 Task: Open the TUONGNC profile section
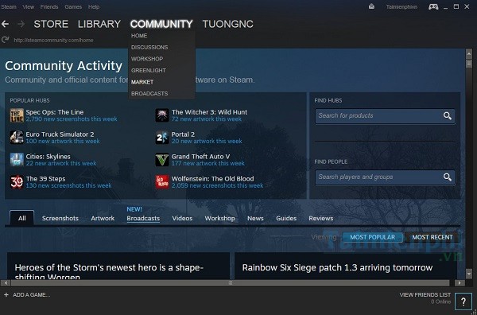coord(228,24)
